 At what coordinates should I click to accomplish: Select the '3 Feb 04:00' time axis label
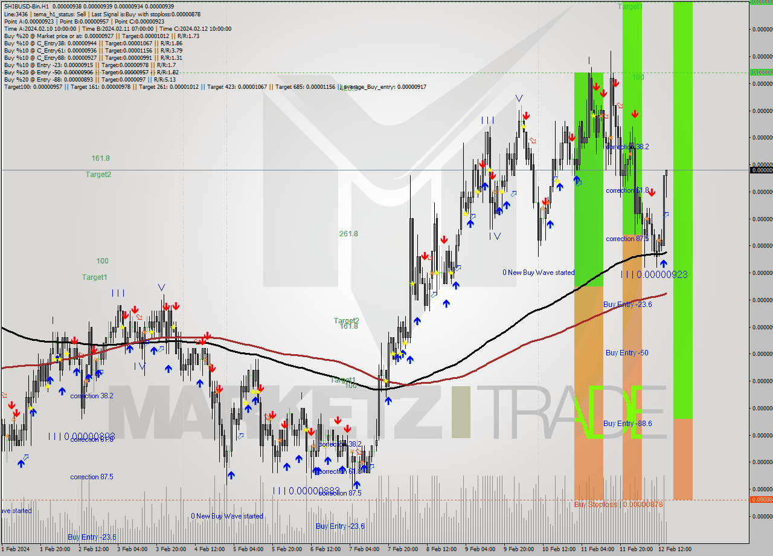click(132, 549)
